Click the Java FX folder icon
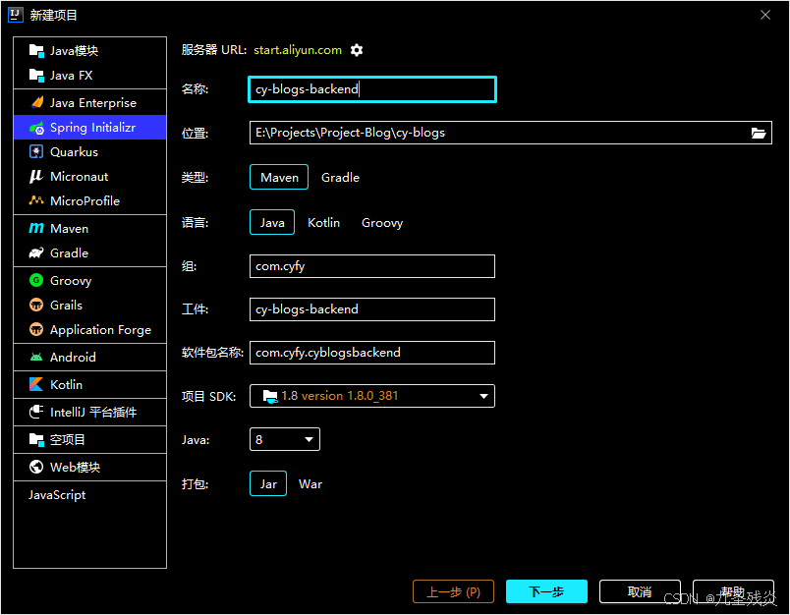790x615 pixels. click(x=36, y=75)
